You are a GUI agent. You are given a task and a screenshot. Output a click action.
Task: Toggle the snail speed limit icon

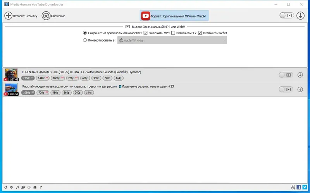tap(23, 187)
